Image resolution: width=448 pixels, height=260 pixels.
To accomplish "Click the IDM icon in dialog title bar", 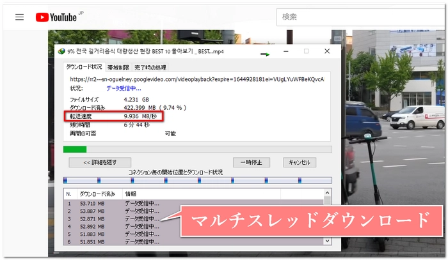I will 61,51.
